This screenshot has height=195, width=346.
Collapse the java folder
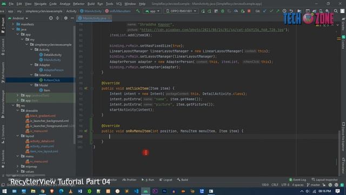[x=13, y=29]
